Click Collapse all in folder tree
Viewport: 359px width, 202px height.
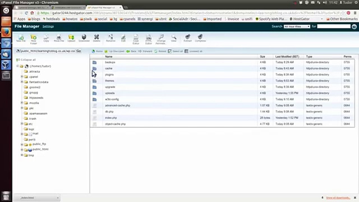(26, 60)
